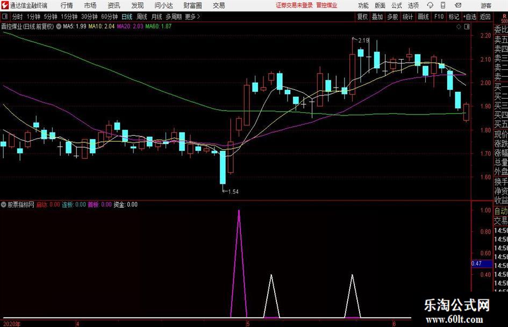The image size is (508, 327).
Task: Click the 返回 back button
Action: (x=485, y=17)
